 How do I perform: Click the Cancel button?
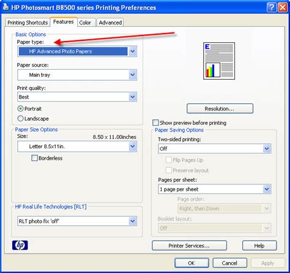coord(229,263)
